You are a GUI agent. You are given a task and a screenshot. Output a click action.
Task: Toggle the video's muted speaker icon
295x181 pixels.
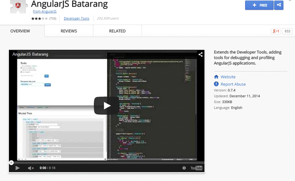coord(31,168)
